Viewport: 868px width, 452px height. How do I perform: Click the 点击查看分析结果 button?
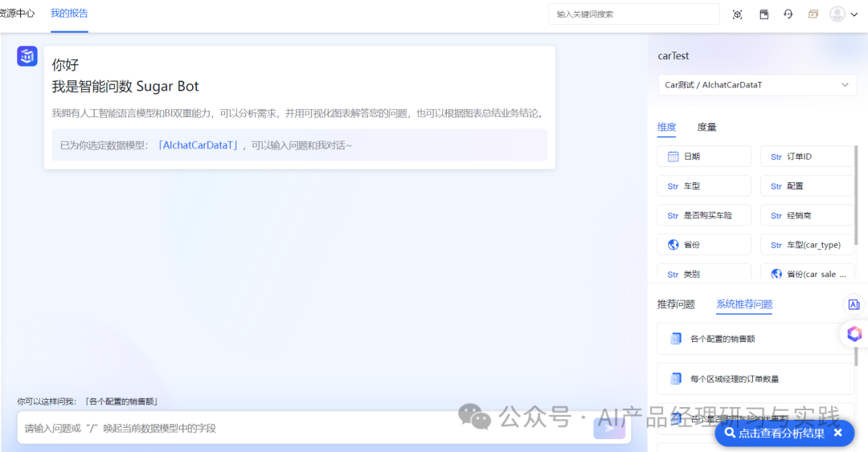click(773, 433)
